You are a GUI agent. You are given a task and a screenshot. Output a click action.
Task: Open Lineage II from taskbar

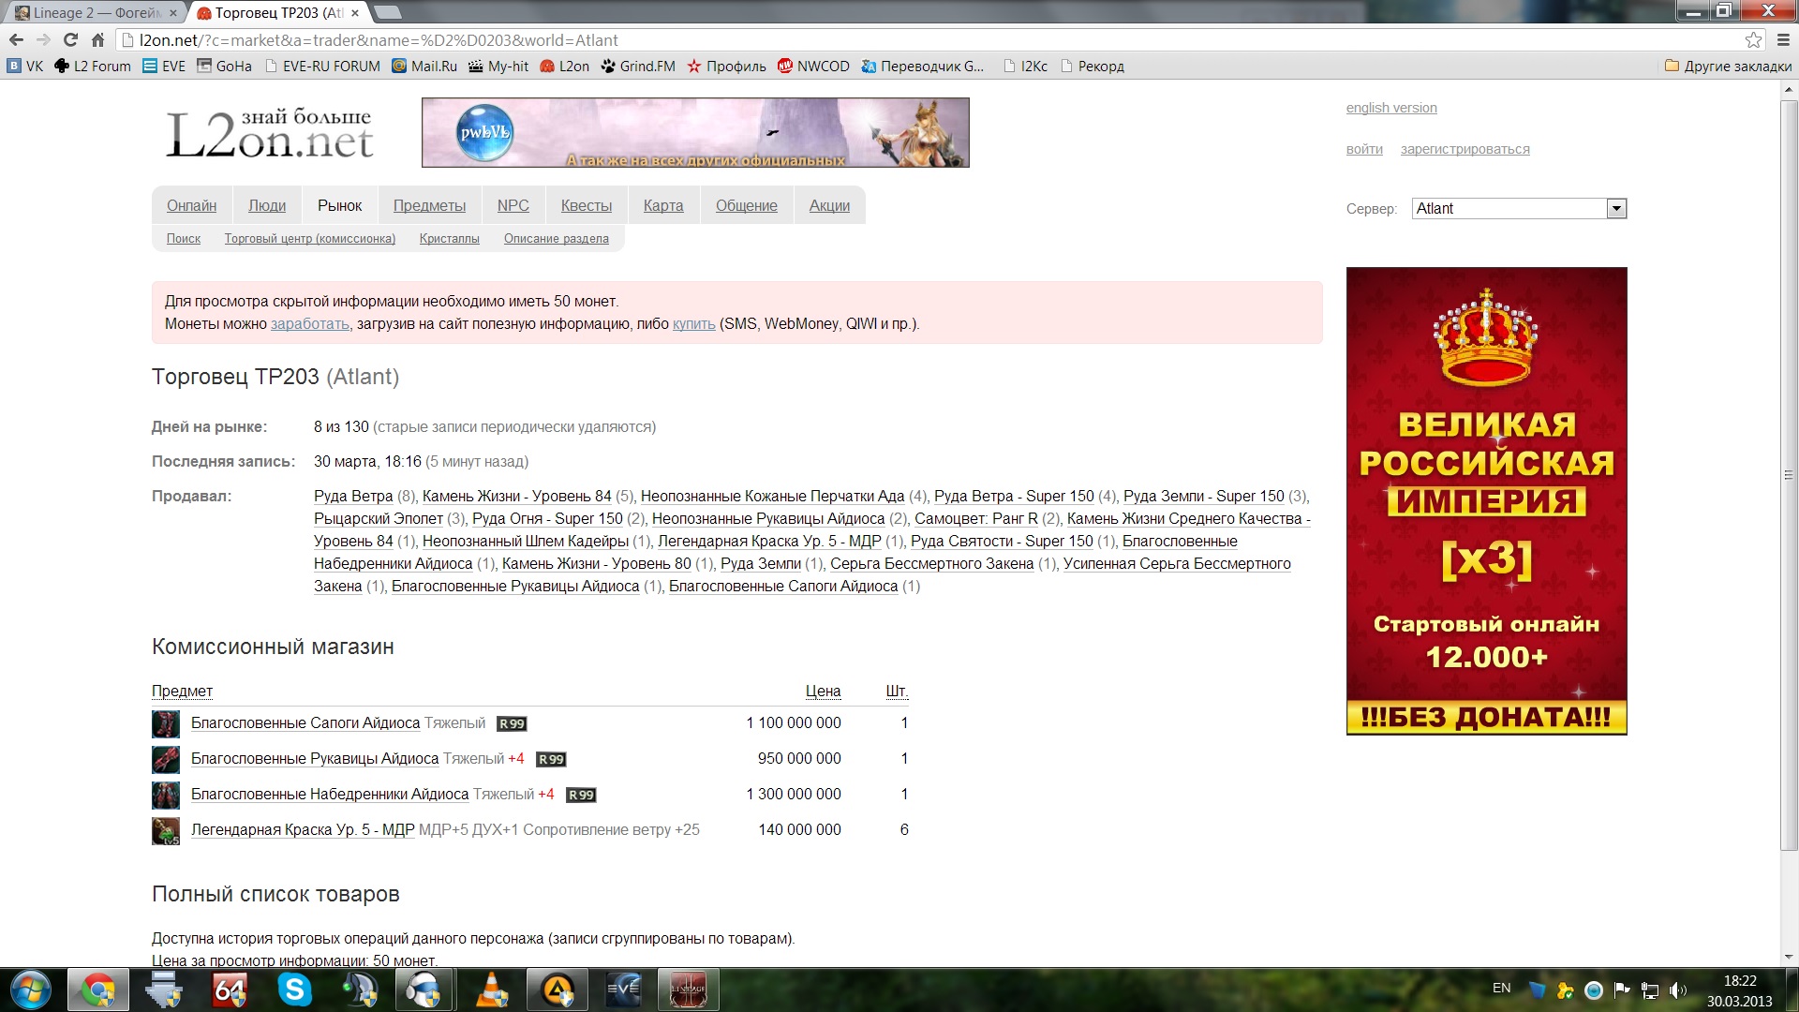[x=689, y=990]
